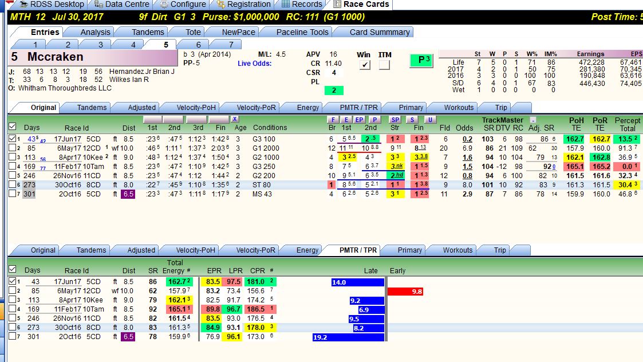Click the blue Late bar showing 19.2
Viewport: 643px width, 362px height.
348,337
